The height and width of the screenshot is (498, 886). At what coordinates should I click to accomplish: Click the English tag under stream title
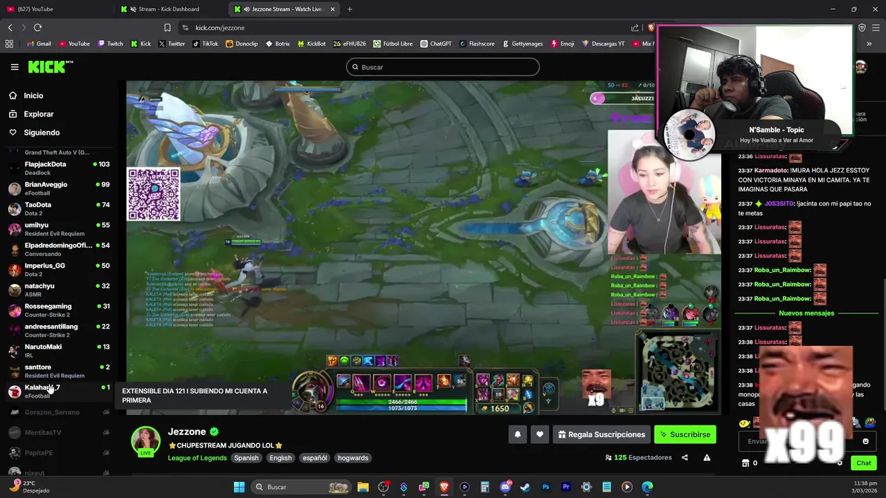[280, 458]
